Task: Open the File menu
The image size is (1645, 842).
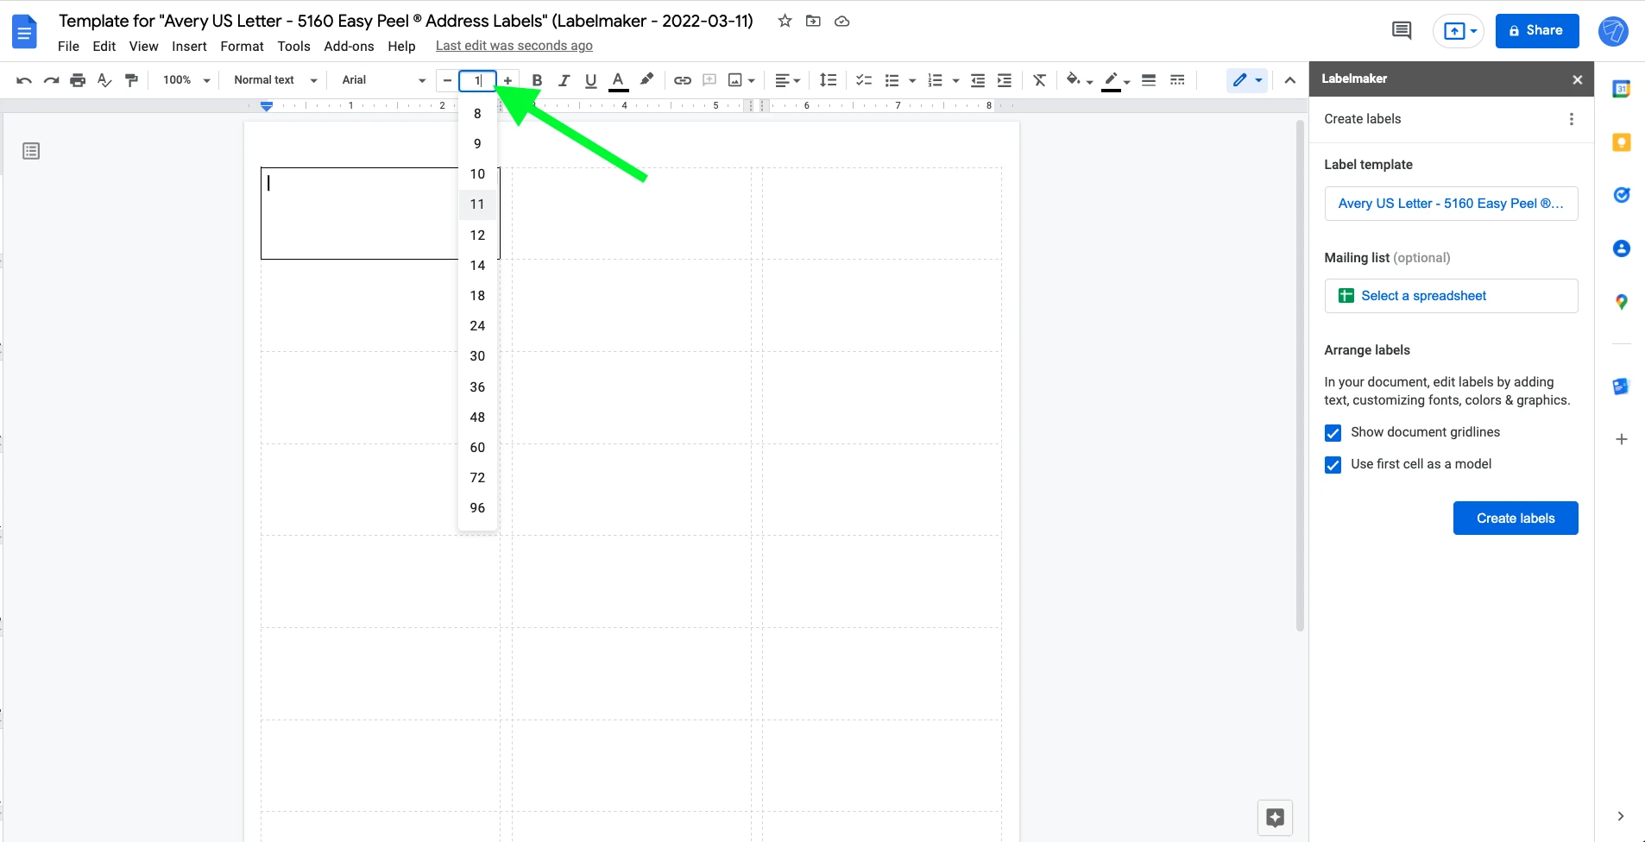Action: tap(68, 47)
